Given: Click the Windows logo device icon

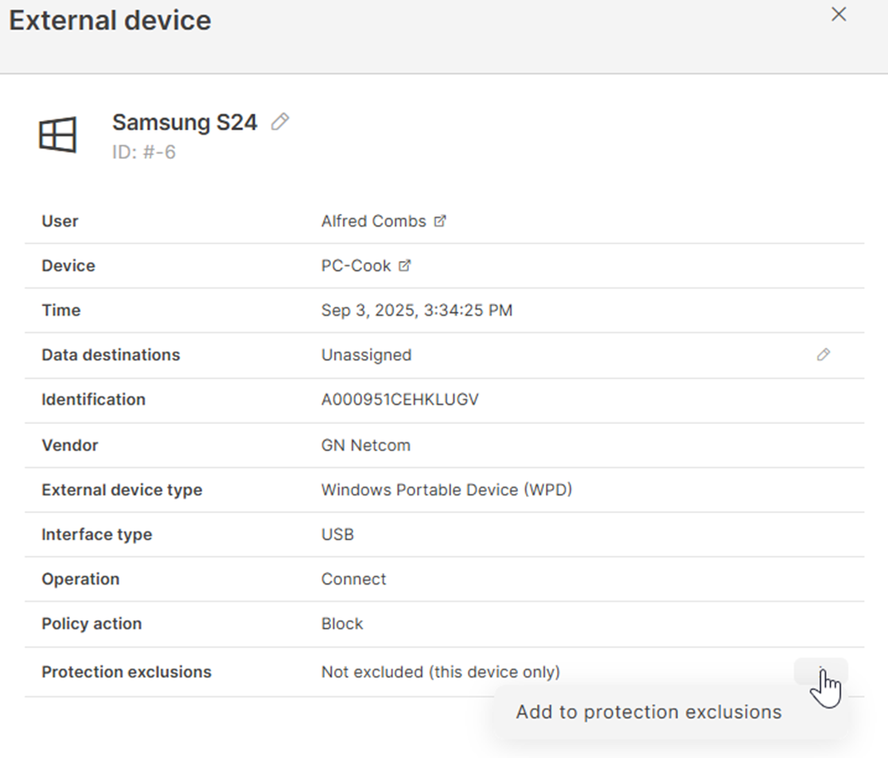Looking at the screenshot, I should (58, 135).
